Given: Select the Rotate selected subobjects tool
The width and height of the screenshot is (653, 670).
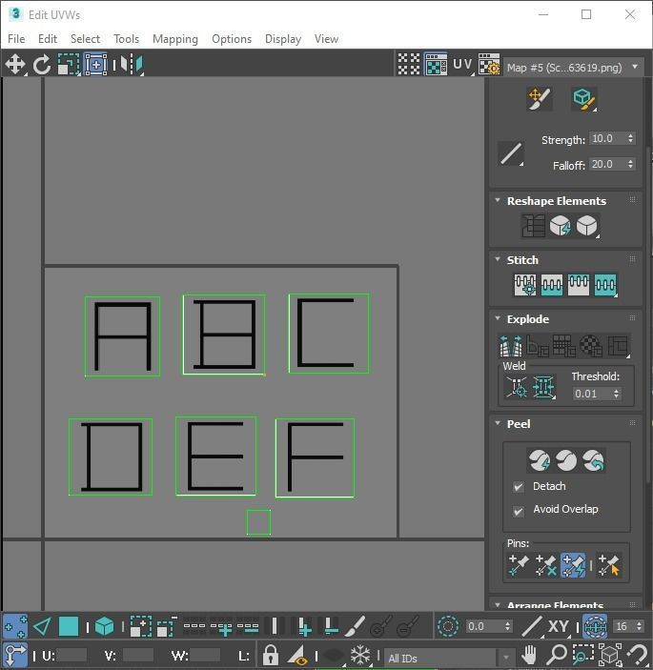Looking at the screenshot, I should [42, 65].
